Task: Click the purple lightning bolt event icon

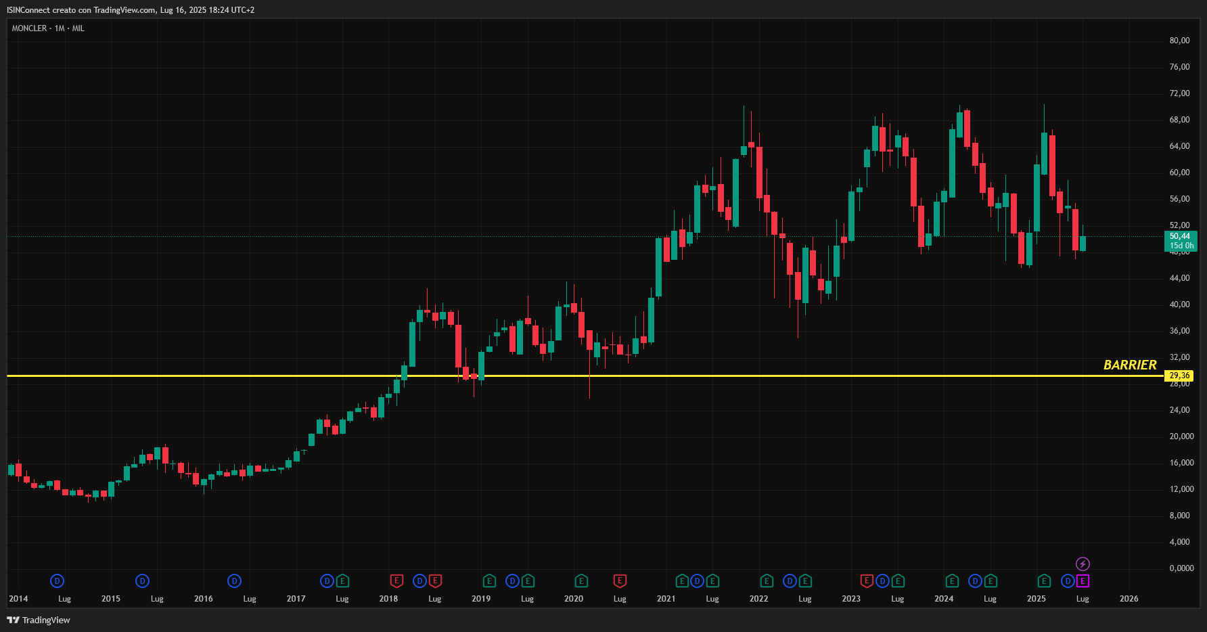Action: (x=1083, y=564)
